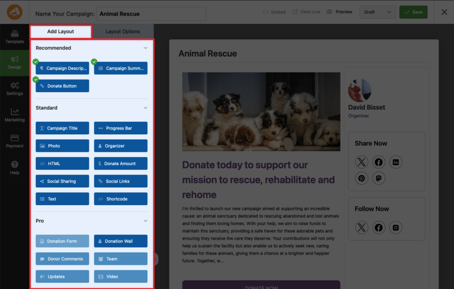Collapse the Recommended section

pyautogui.click(x=145, y=48)
